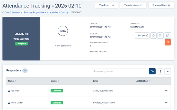
Task: Sort responders by Status column
Action: [55, 81]
